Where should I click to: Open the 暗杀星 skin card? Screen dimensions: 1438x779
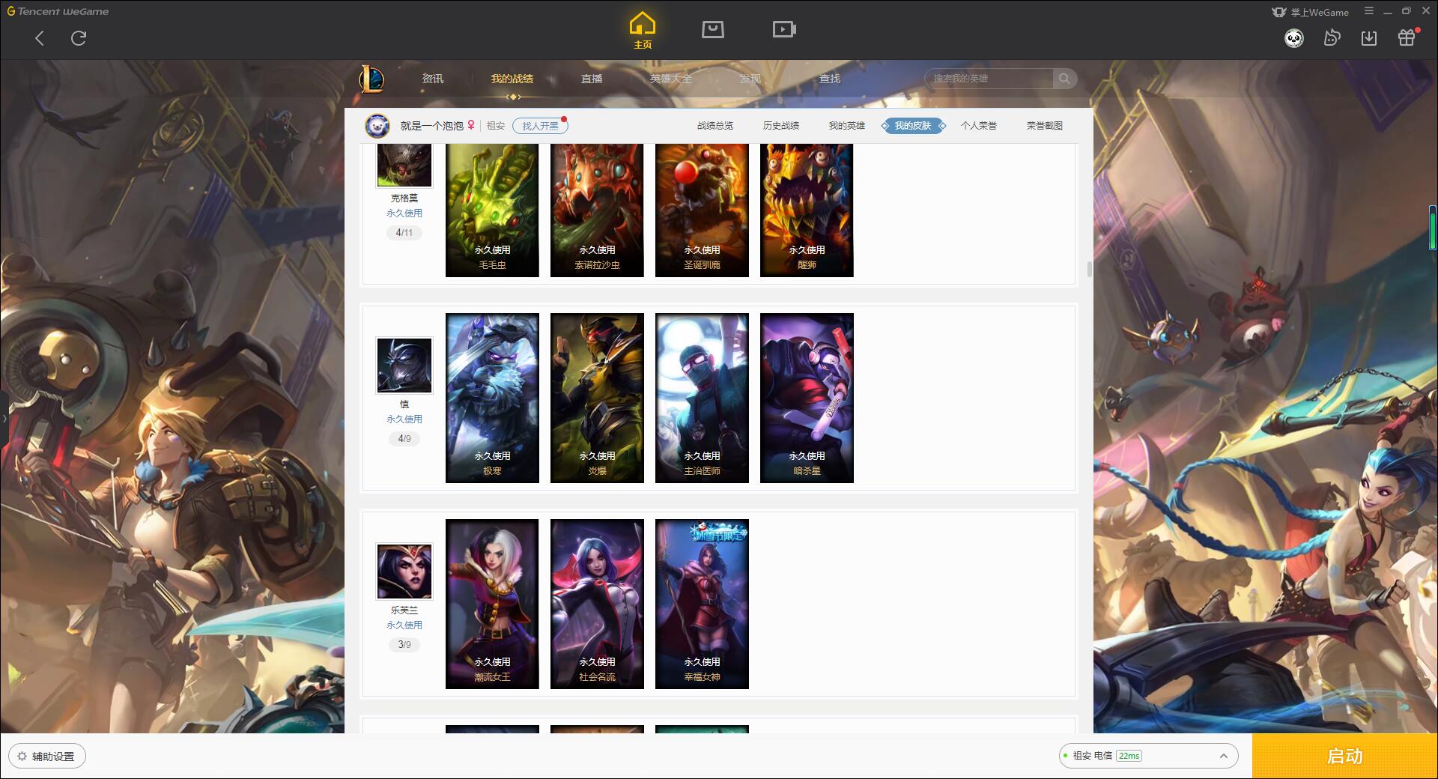tap(807, 398)
